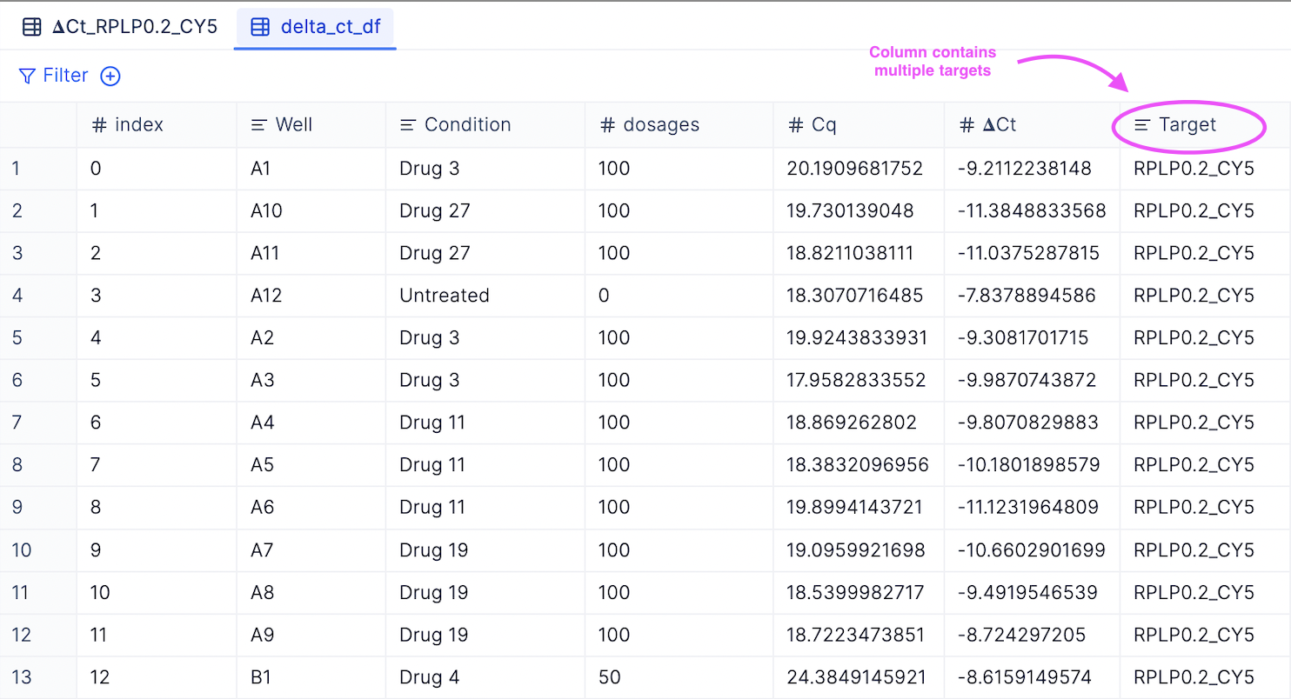Click the ΔCt column header
This screenshot has width=1291, height=699.
[x=1032, y=124]
